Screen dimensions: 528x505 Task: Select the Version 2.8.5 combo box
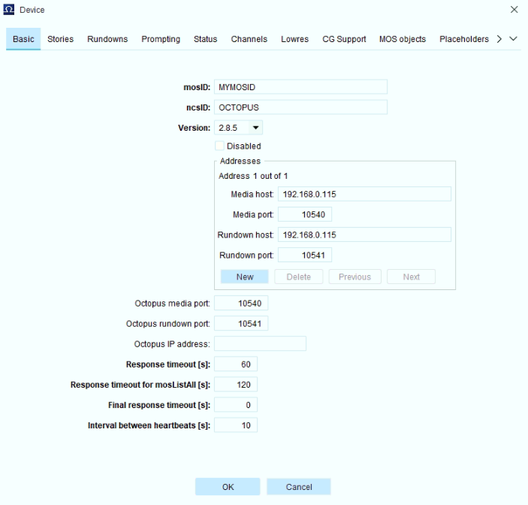(238, 128)
